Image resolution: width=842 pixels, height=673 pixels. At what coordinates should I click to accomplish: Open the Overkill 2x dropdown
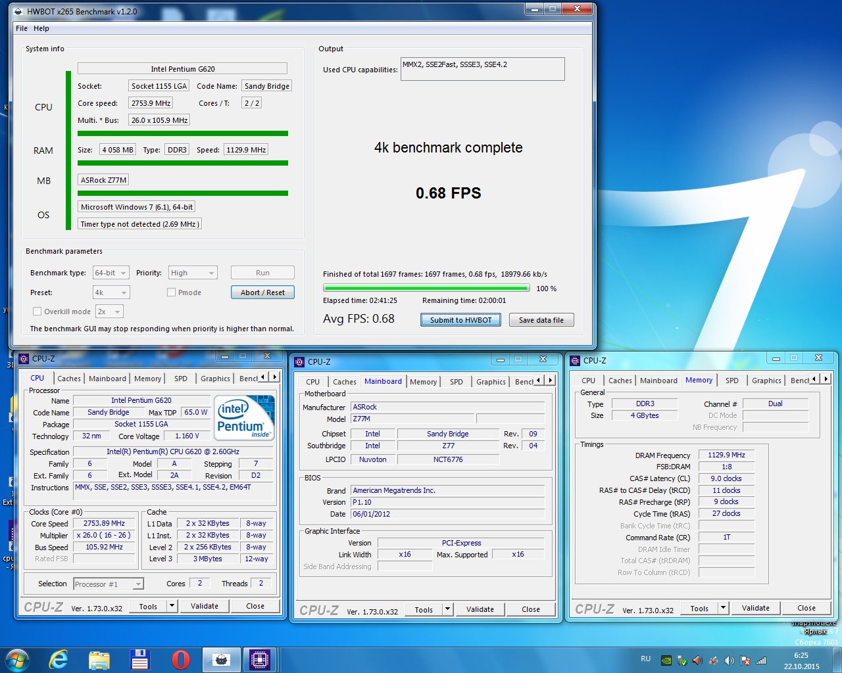[x=109, y=312]
